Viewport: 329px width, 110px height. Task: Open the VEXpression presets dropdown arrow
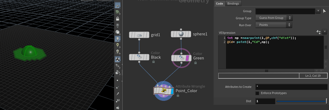[x=325, y=32]
